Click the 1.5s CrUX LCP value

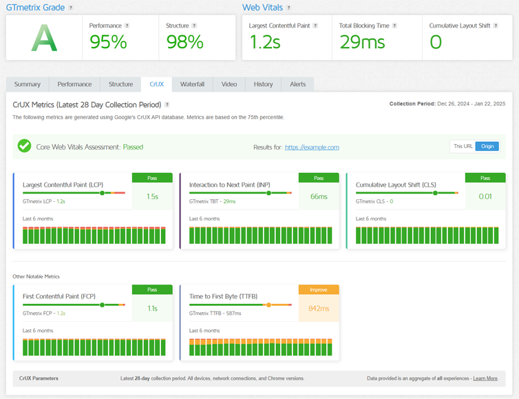point(152,196)
